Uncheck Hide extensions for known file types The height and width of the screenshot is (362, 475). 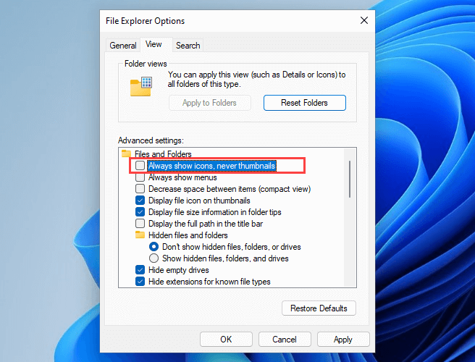[x=140, y=282]
